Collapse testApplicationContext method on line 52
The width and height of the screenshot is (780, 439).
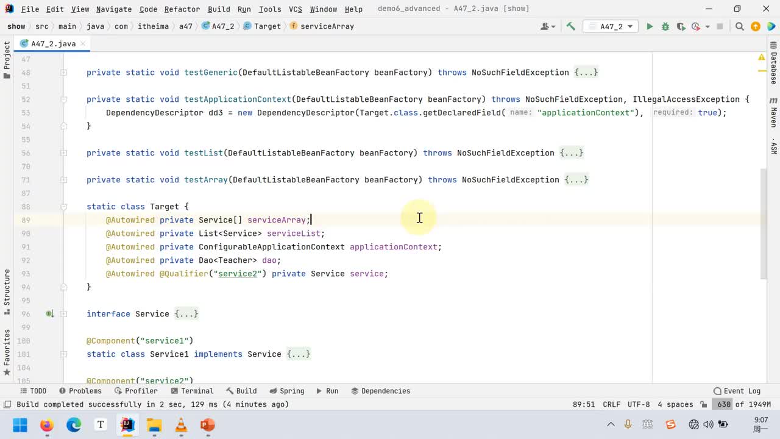click(x=64, y=99)
